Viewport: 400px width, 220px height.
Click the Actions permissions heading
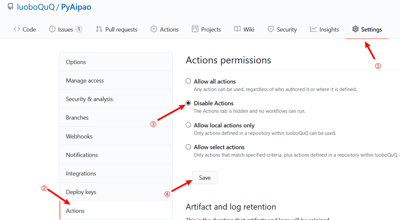tap(228, 60)
